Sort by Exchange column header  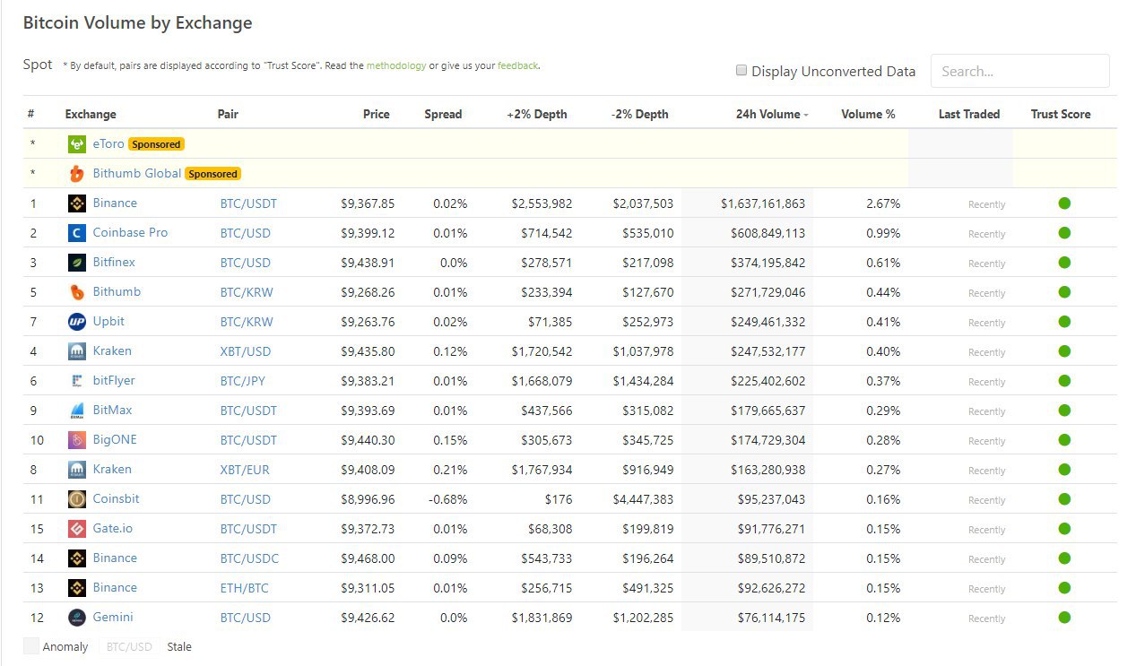[x=91, y=114]
